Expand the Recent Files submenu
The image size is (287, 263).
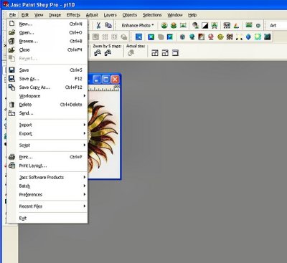coord(47,206)
